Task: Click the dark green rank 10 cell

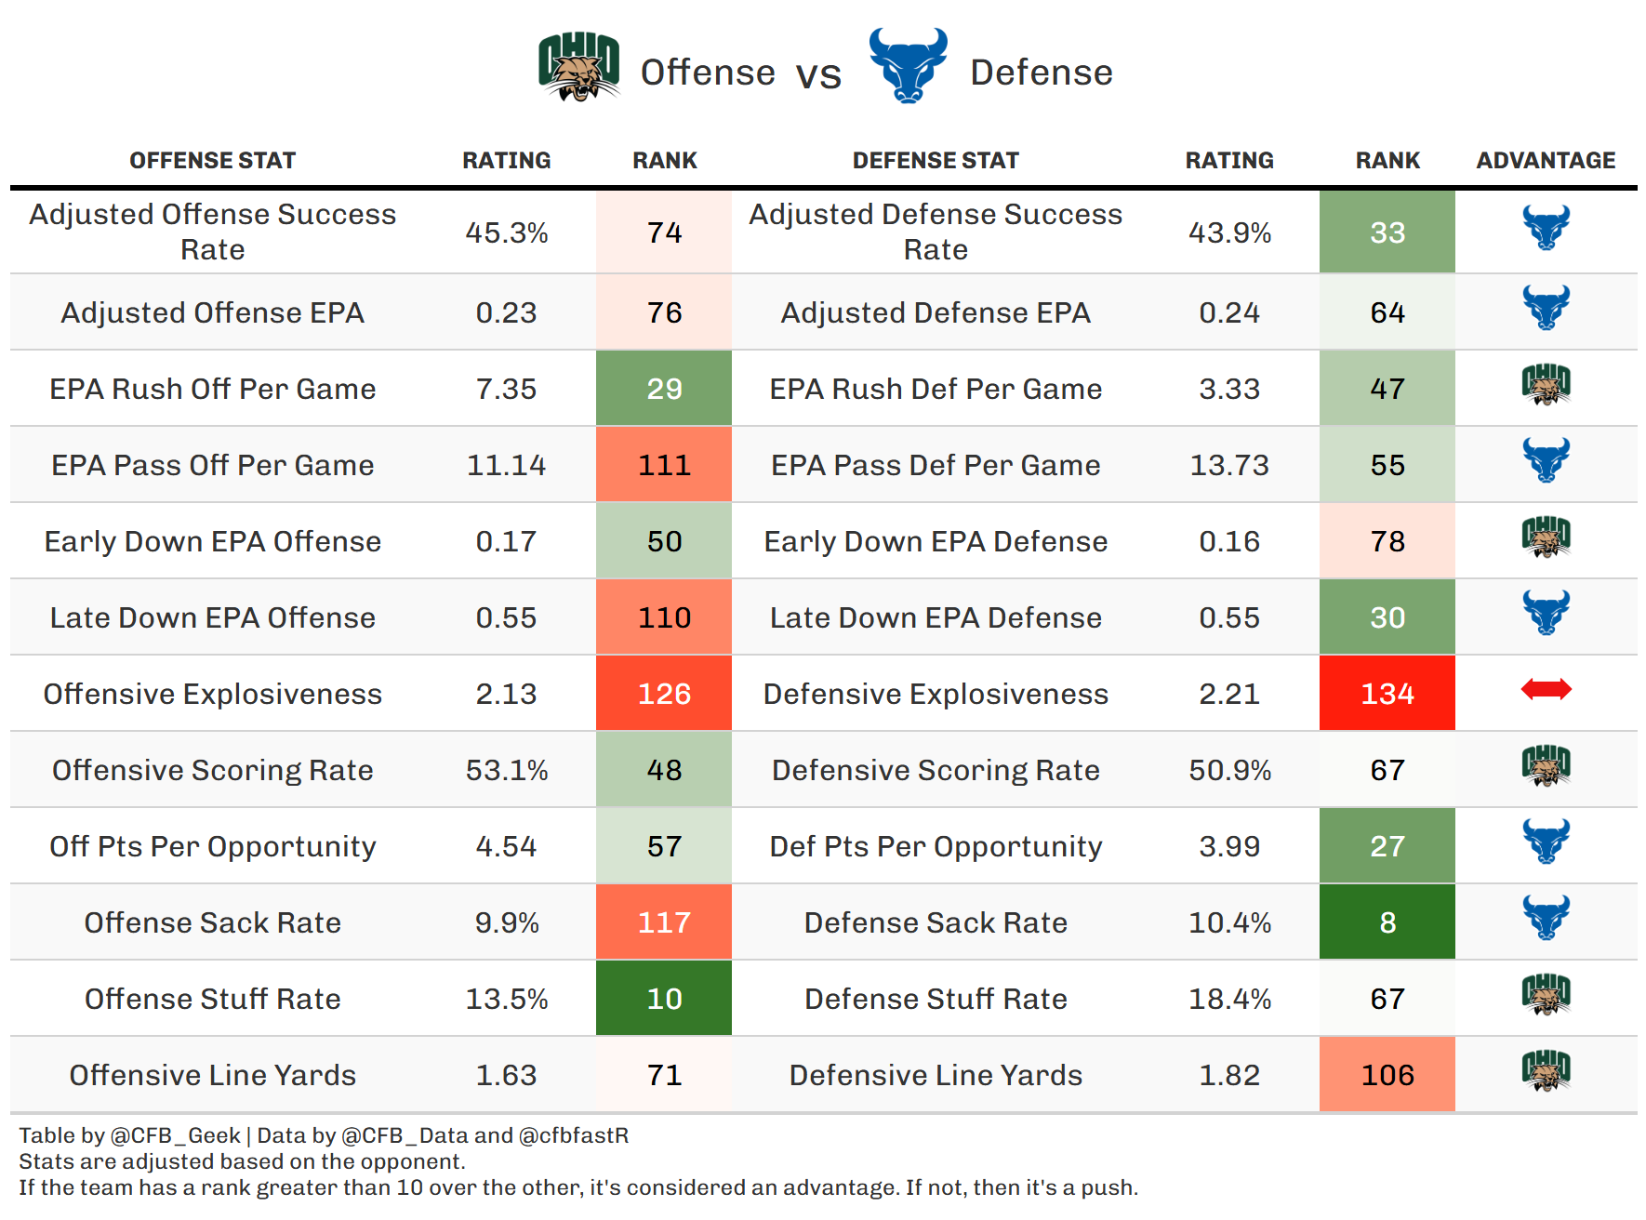Action: tap(664, 999)
